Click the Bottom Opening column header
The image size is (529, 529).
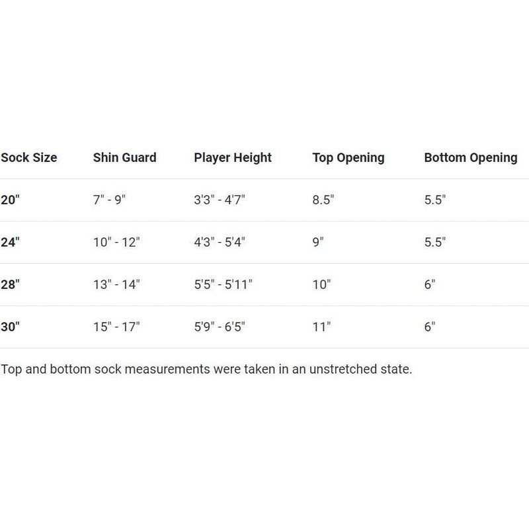470,158
